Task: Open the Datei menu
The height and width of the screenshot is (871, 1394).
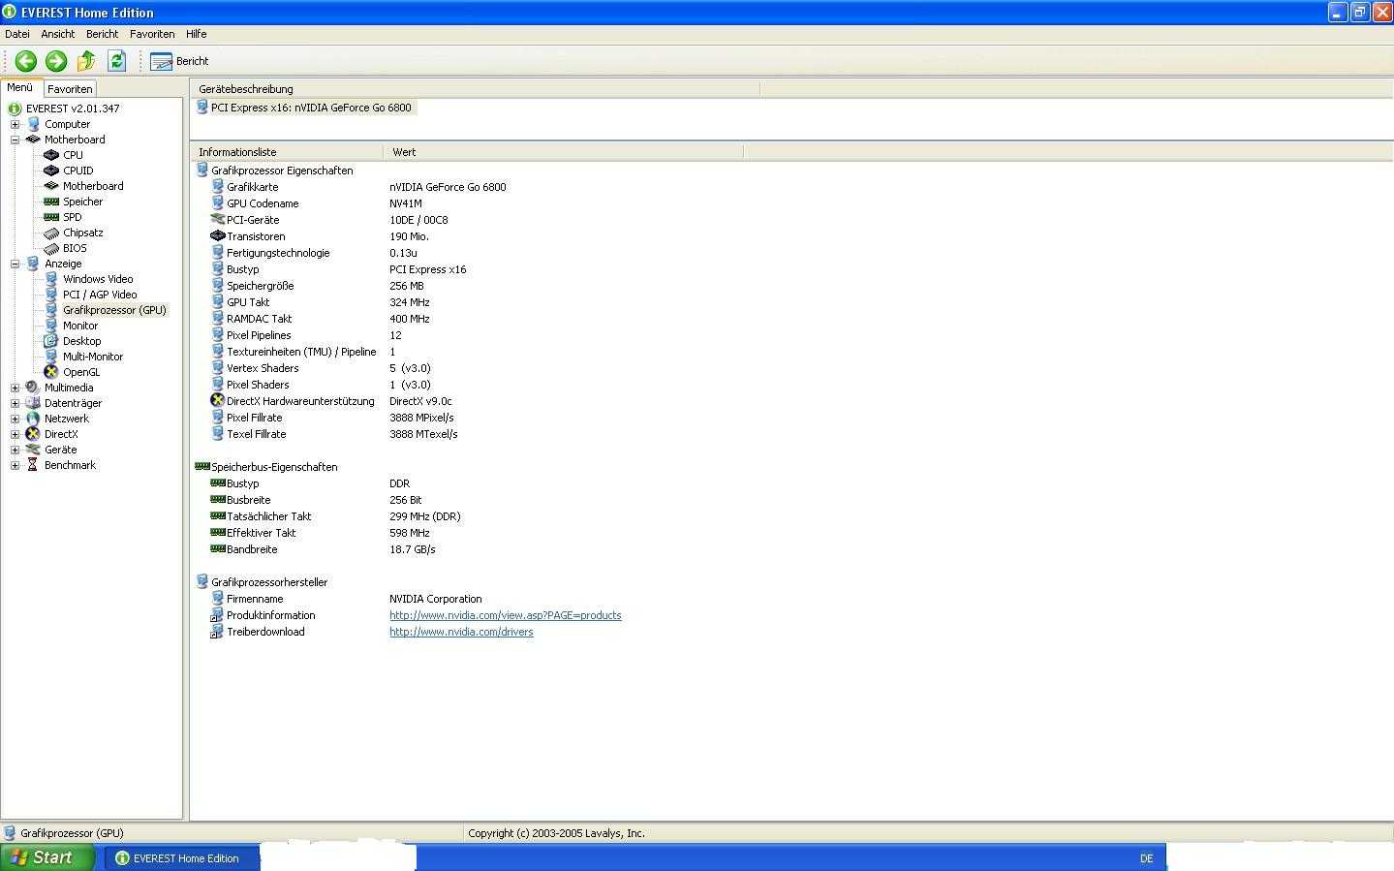Action: [17, 34]
